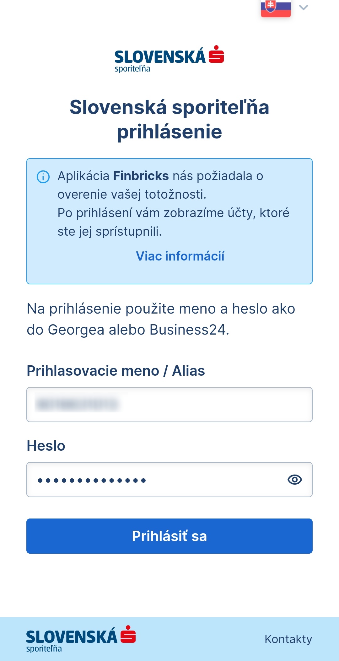Focus the Prihlasovacie meno / Alias input field
Image resolution: width=339 pixels, height=661 pixels.
[169, 405]
